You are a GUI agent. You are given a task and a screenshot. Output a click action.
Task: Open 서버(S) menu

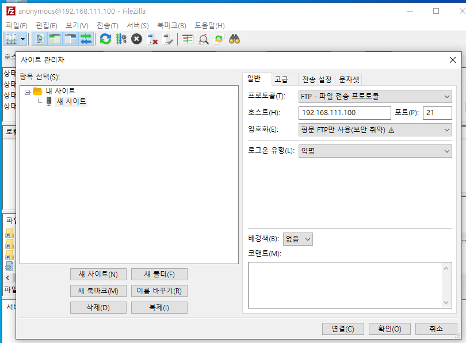(137, 25)
